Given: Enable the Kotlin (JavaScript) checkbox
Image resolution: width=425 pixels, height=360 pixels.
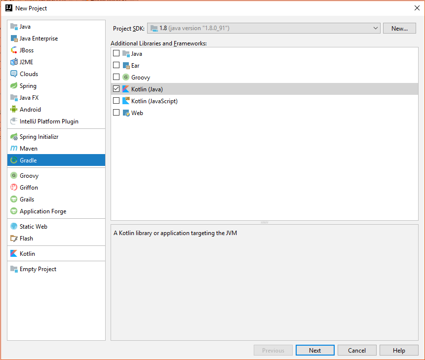Looking at the screenshot, I should tap(116, 101).
